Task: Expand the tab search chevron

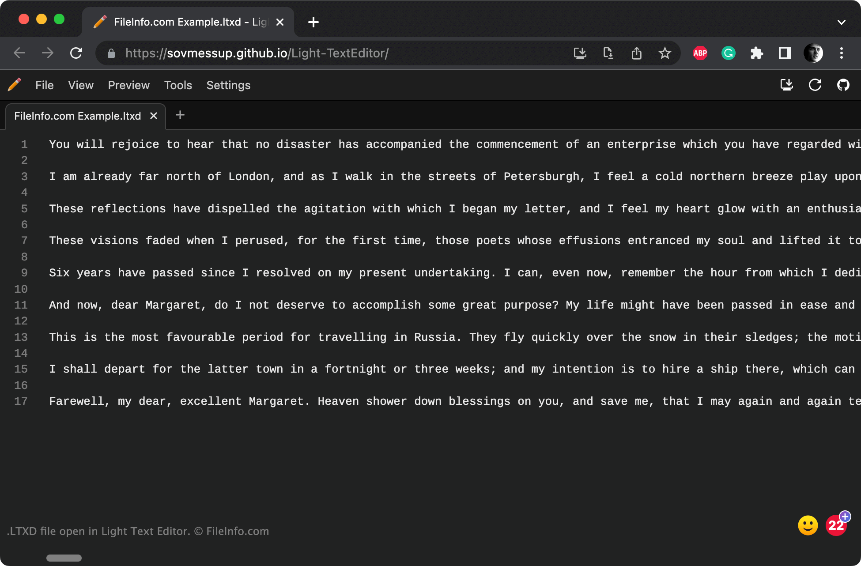Action: [842, 22]
